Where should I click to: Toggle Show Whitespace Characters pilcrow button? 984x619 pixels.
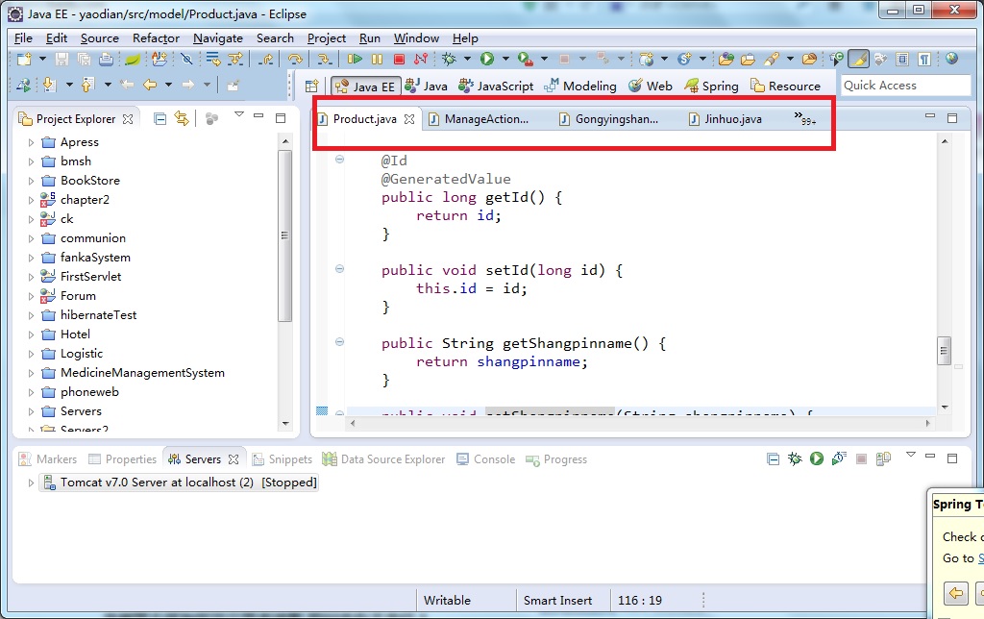click(923, 60)
